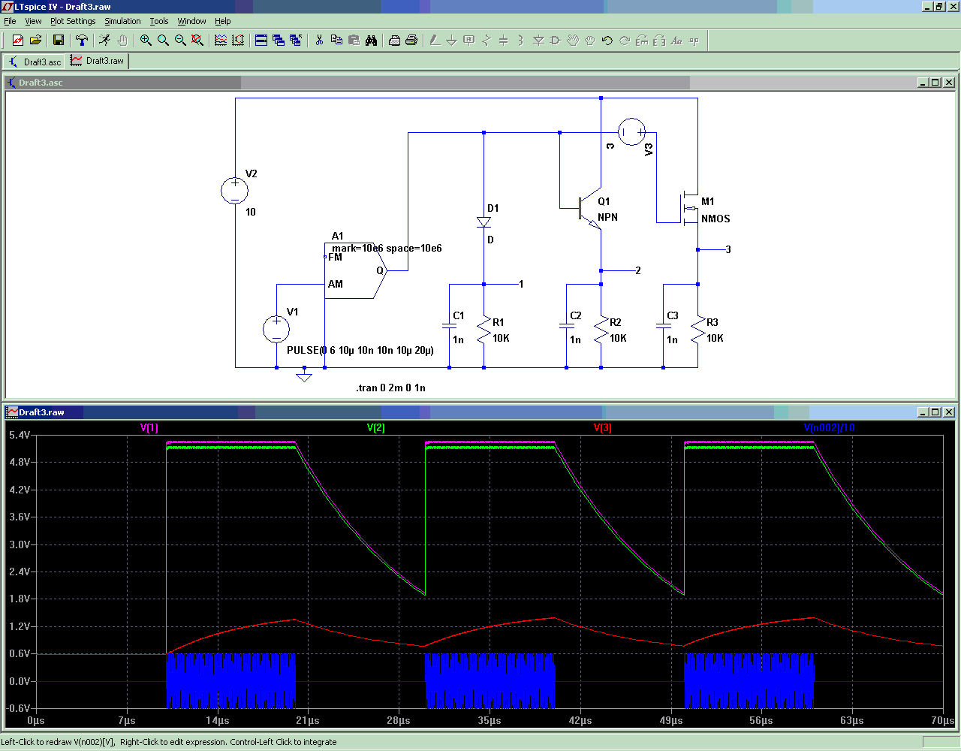Click the red V[3] trace label

tap(602, 427)
